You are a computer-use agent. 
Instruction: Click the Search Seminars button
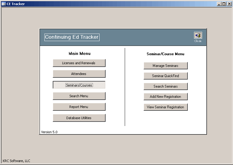tap(166, 86)
